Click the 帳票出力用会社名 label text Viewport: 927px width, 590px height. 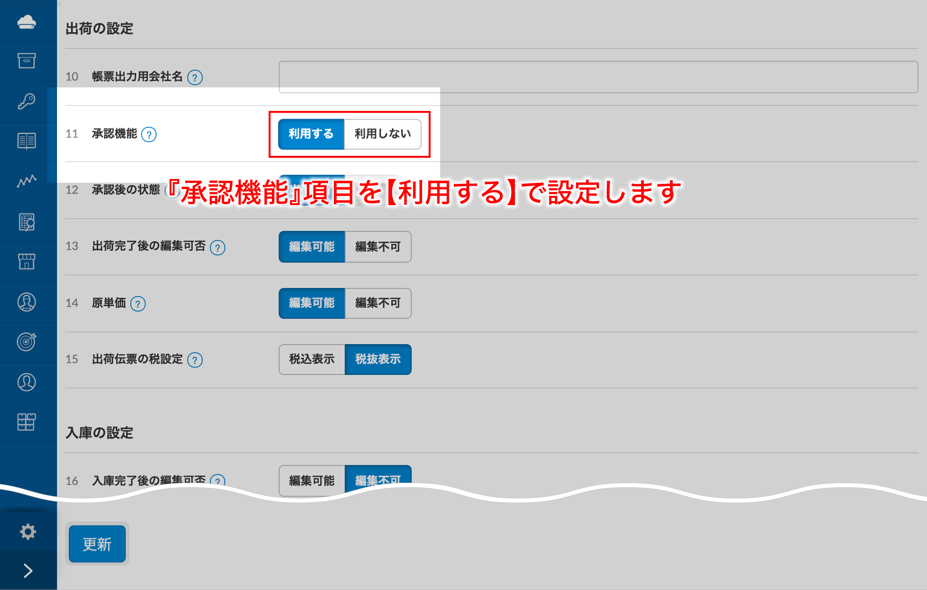[138, 77]
